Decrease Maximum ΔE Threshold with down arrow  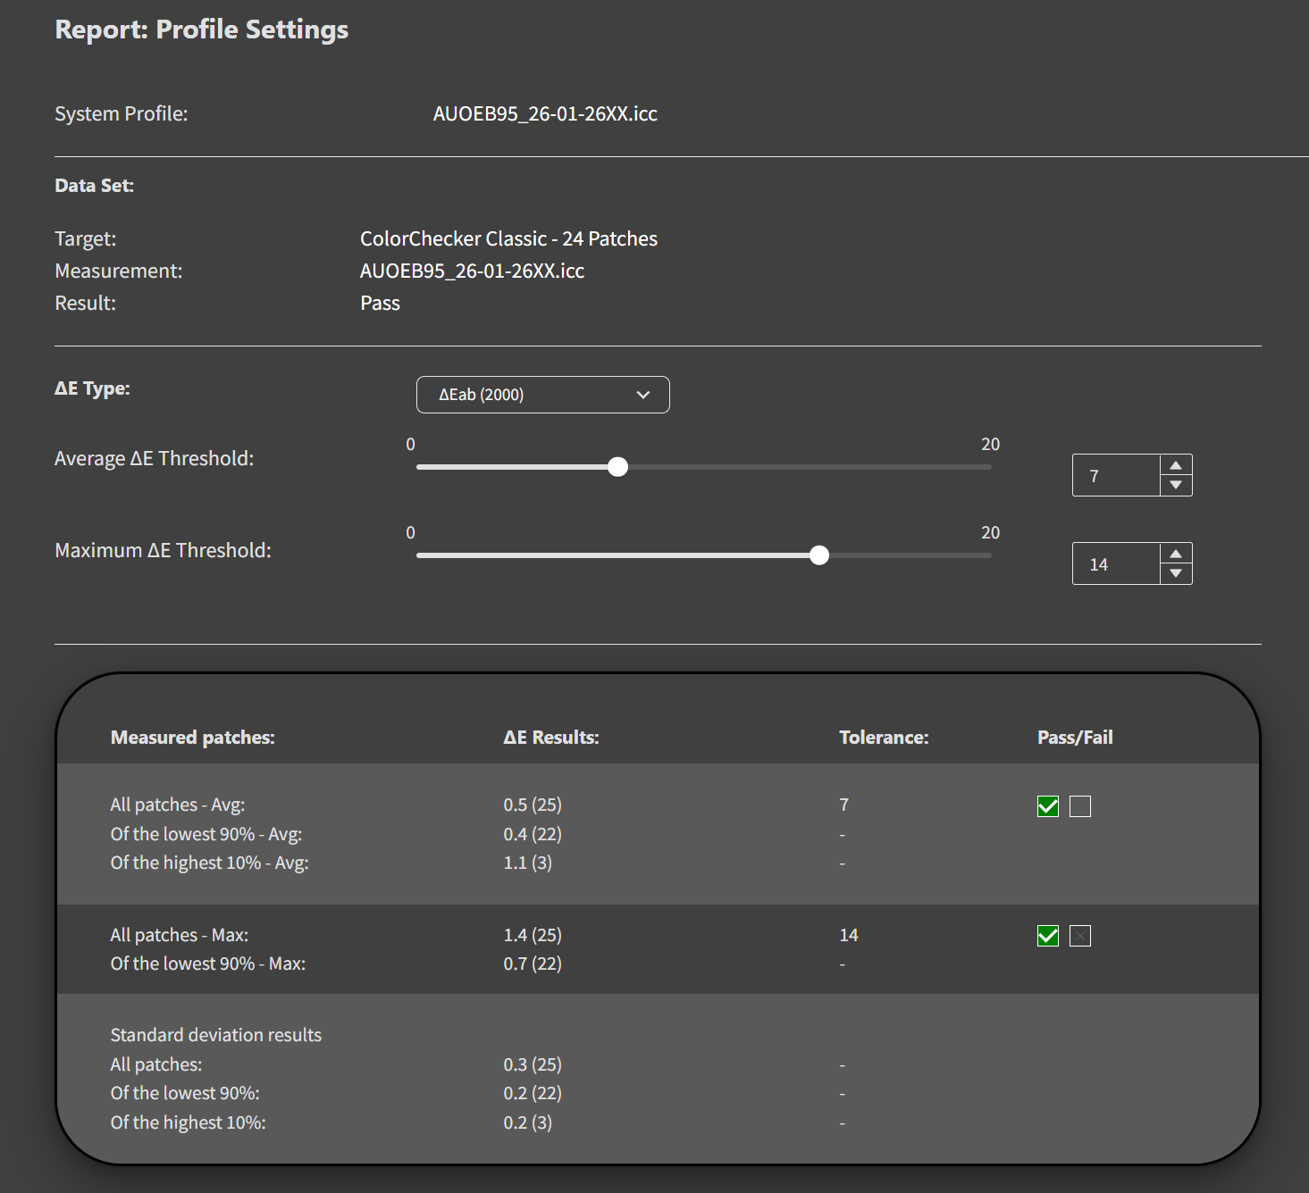click(x=1176, y=573)
